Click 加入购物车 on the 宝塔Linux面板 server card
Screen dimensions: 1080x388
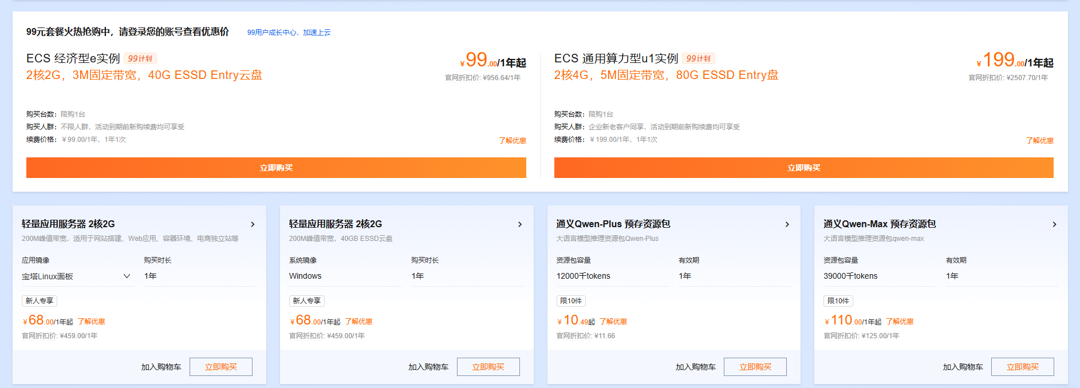[x=161, y=367]
